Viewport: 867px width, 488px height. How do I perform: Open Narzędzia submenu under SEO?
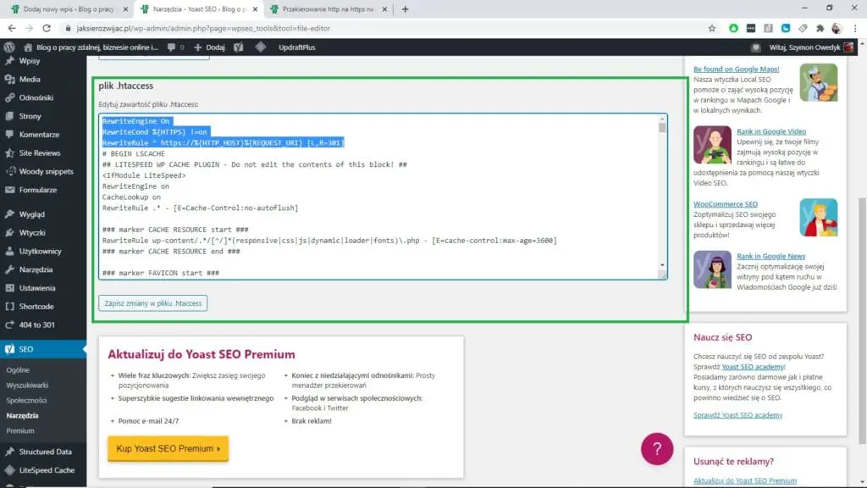point(22,415)
